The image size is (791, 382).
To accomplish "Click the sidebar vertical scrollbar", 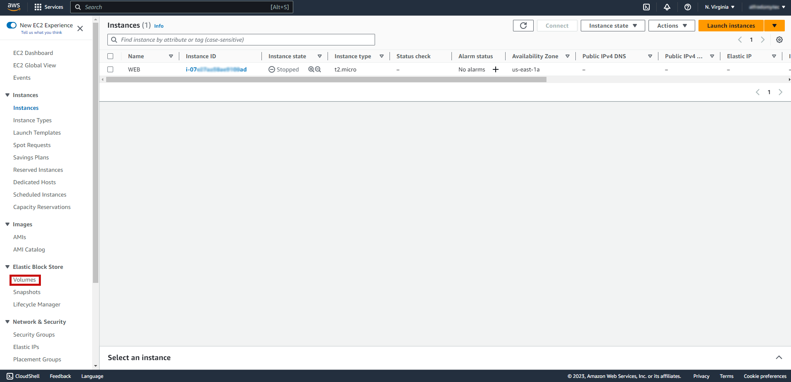I will (96, 153).
